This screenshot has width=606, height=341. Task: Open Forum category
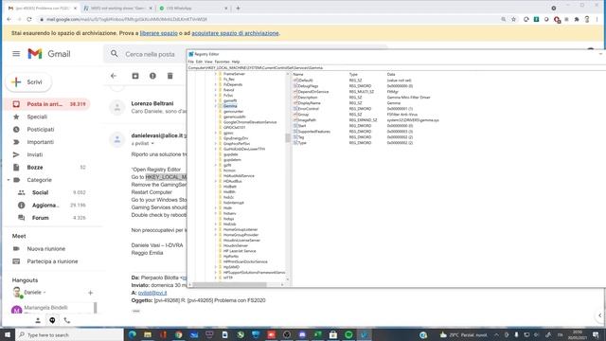click(x=40, y=218)
